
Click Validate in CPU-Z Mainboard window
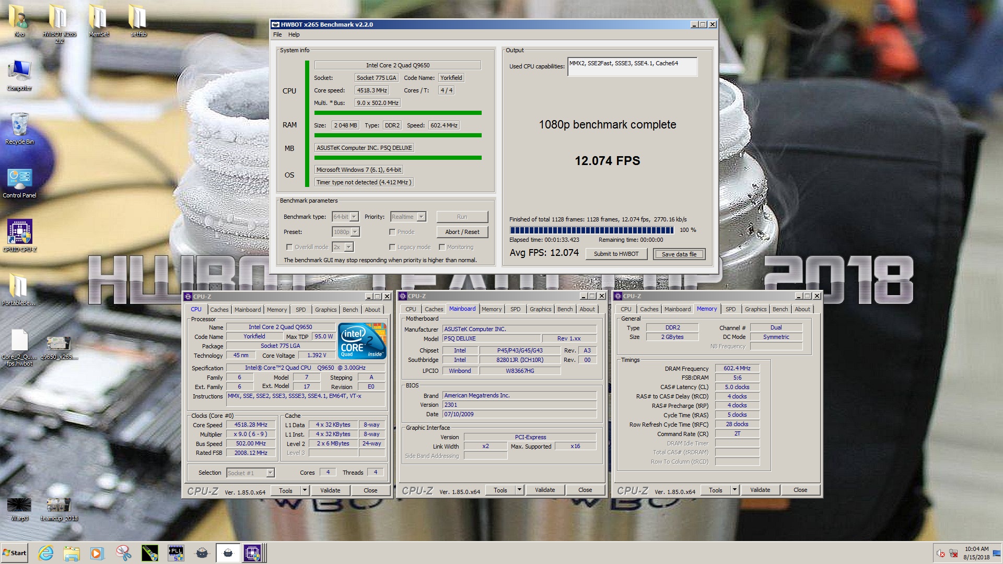coord(545,490)
